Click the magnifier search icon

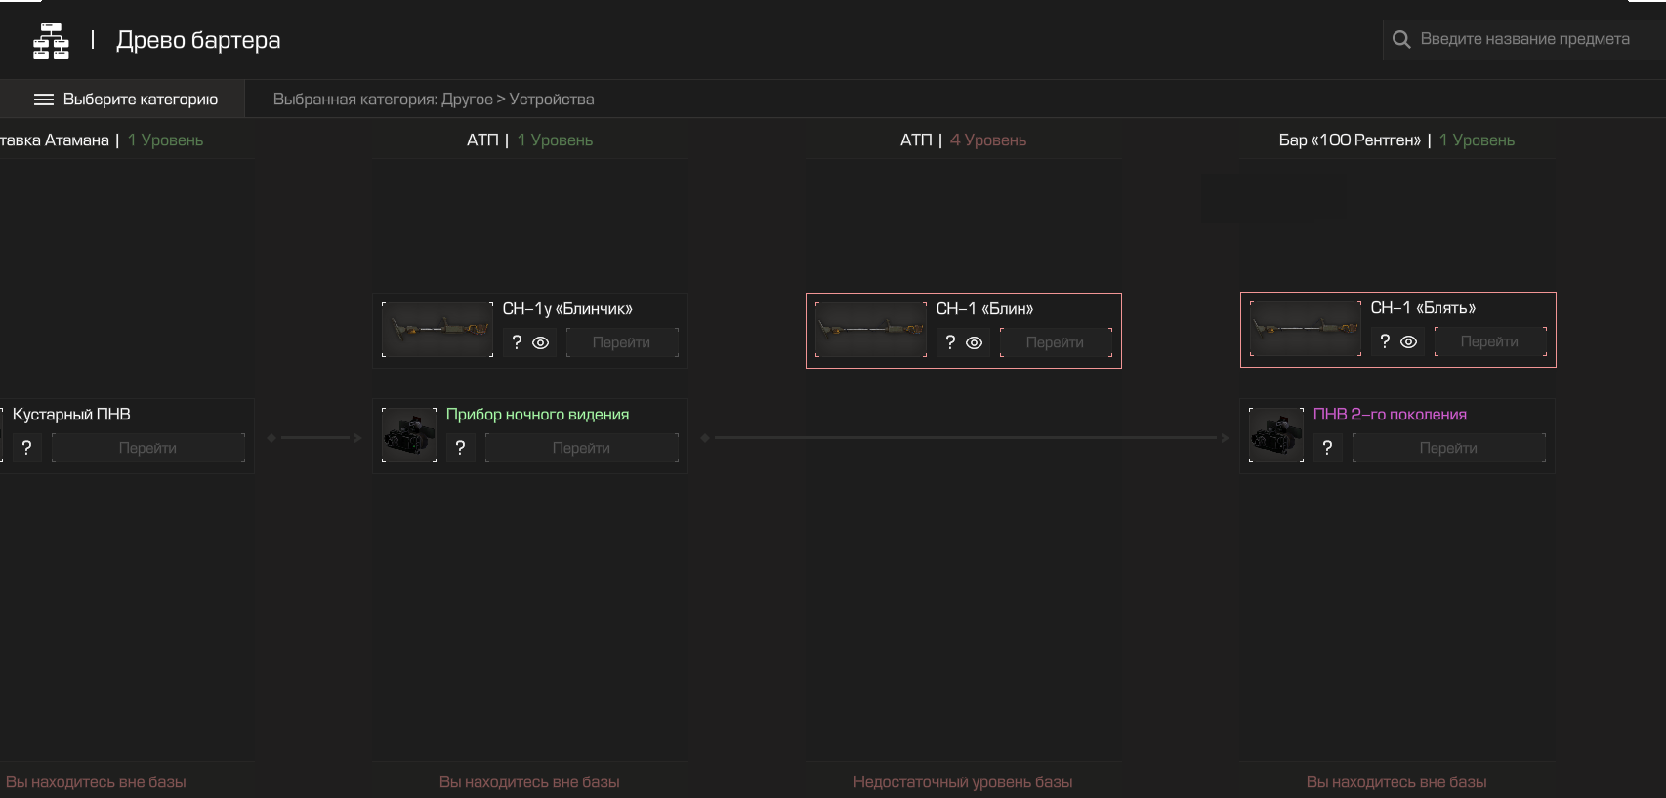click(1401, 39)
